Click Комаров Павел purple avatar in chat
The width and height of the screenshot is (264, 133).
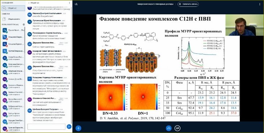(30, 52)
